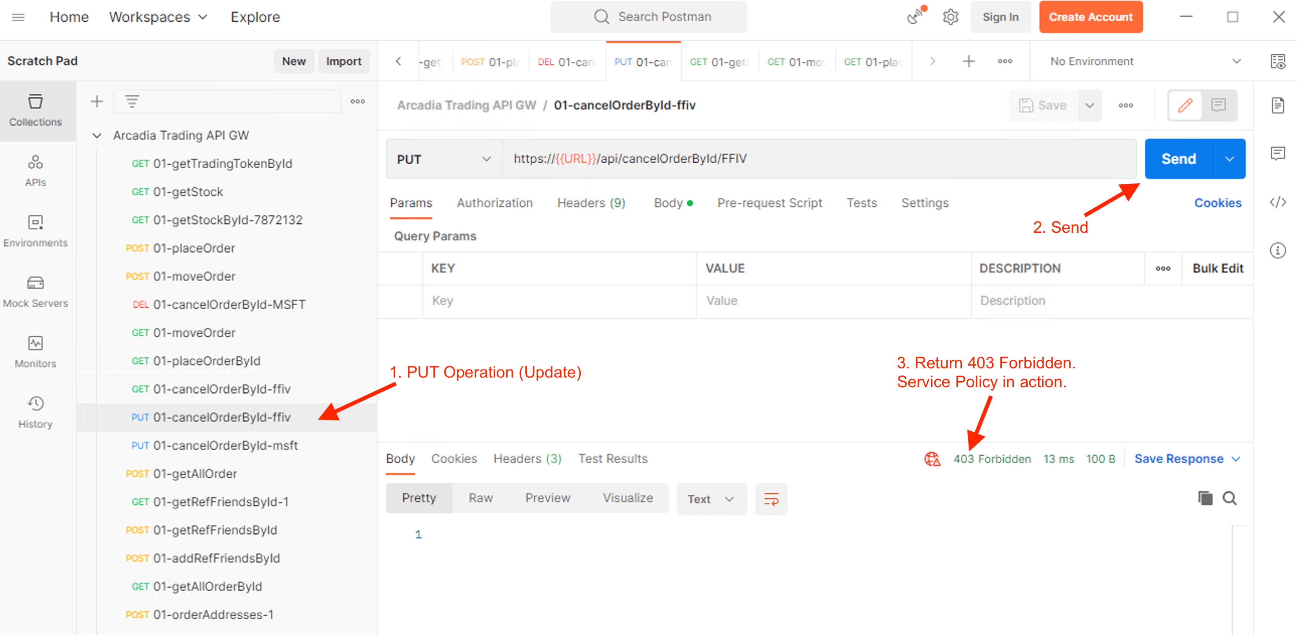Click the settings gear icon
This screenshot has height=635, width=1297.
[950, 17]
